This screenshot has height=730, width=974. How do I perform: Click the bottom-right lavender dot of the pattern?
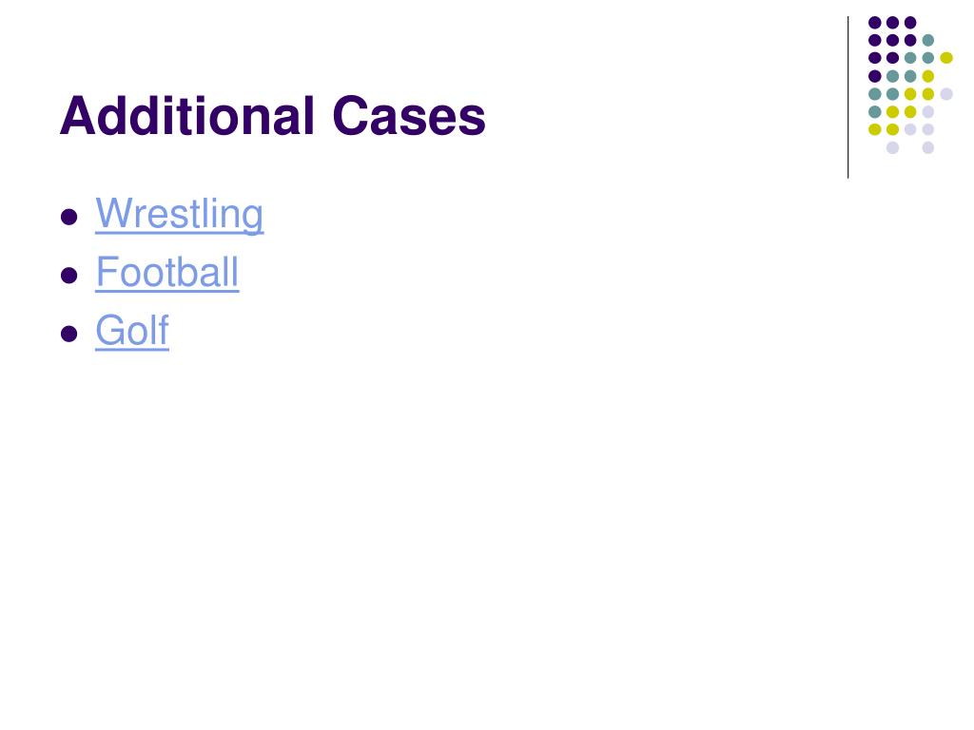pyautogui.click(x=928, y=147)
